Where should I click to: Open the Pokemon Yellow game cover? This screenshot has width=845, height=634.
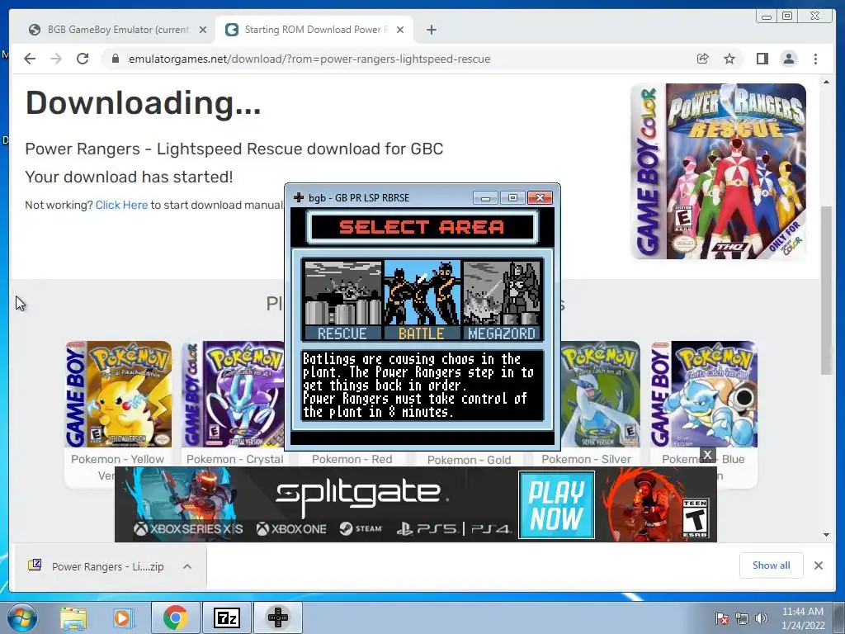point(119,394)
